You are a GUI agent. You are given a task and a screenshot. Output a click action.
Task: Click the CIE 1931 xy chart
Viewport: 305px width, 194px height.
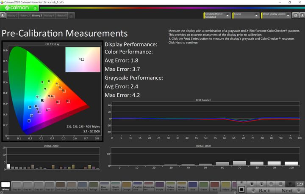pos(53,91)
